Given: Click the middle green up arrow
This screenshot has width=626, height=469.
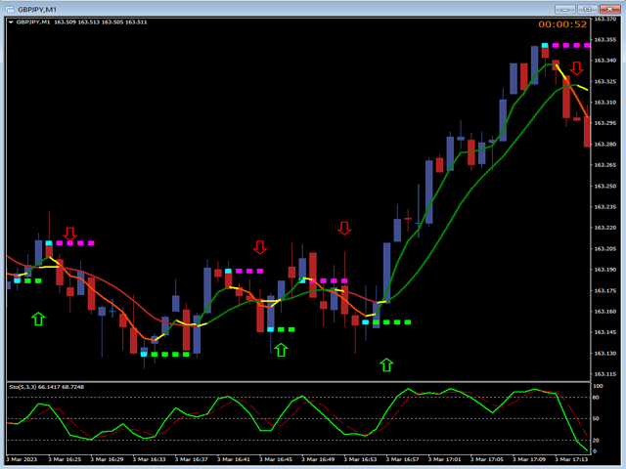Looking at the screenshot, I should (x=281, y=350).
